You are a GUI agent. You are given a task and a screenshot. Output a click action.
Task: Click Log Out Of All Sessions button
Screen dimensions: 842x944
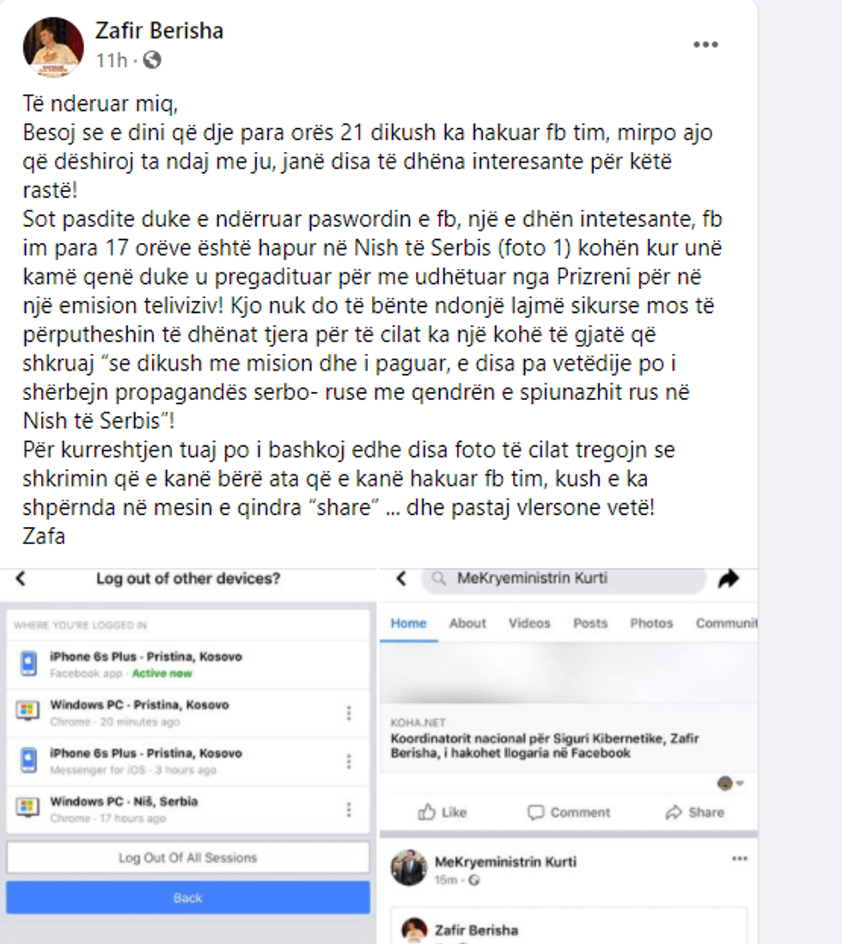click(188, 857)
